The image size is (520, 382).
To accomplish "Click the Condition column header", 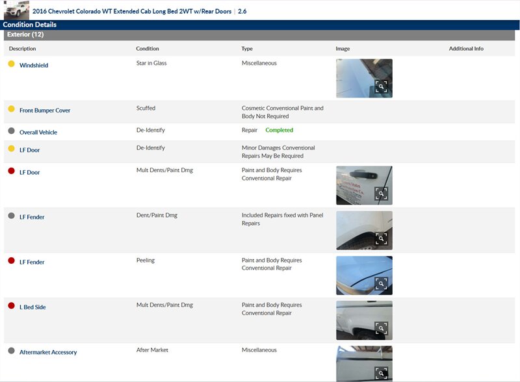I will point(148,49).
